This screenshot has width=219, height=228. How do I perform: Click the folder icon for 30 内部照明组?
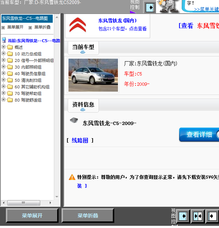(x=10, y=67)
